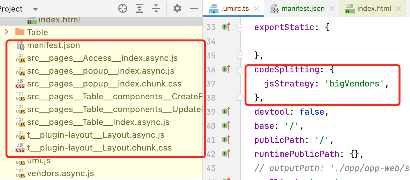Select manifest.json in the project tree
The width and height of the screenshot is (410, 180).
pyautogui.click(x=53, y=45)
